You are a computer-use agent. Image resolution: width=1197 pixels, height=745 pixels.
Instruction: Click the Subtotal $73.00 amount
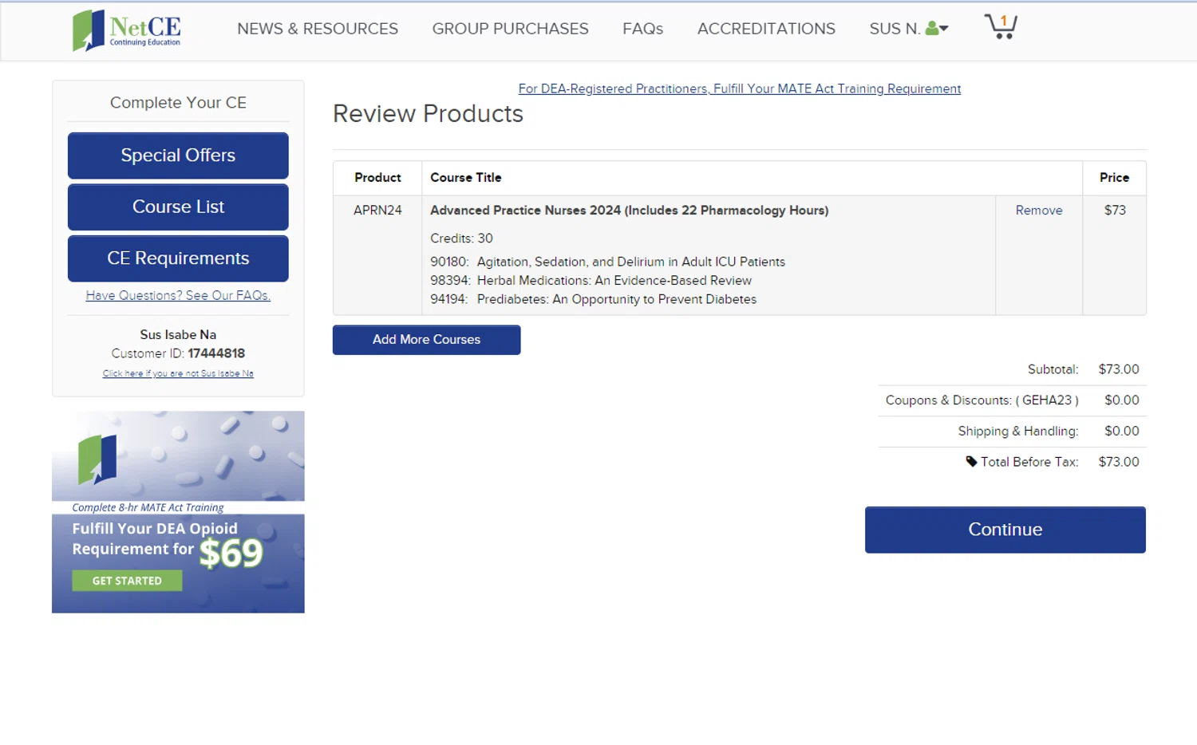click(1119, 369)
